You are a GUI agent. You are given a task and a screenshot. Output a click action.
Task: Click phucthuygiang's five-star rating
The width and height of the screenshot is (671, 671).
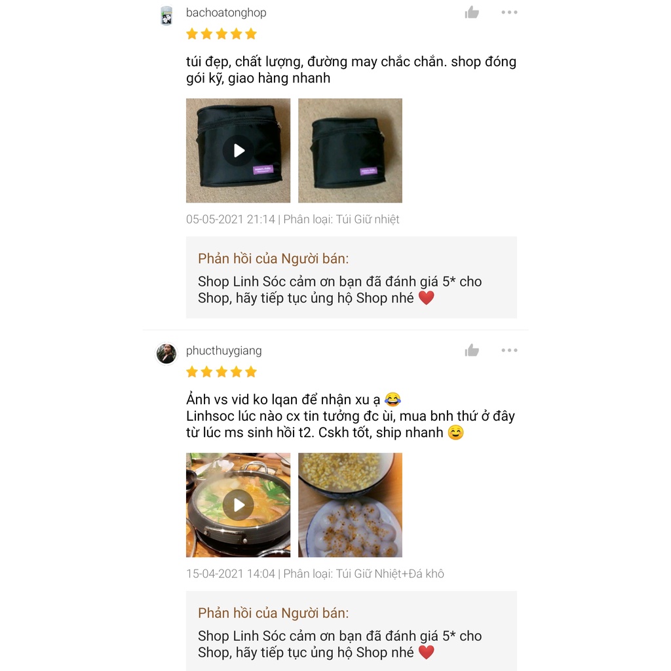click(x=221, y=372)
